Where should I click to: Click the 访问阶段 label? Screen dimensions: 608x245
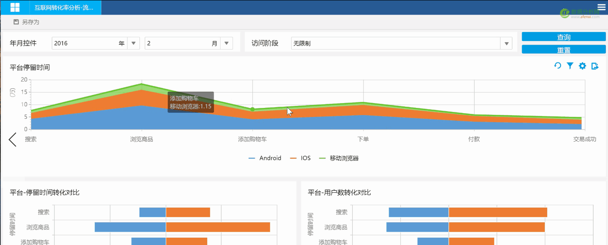(265, 43)
